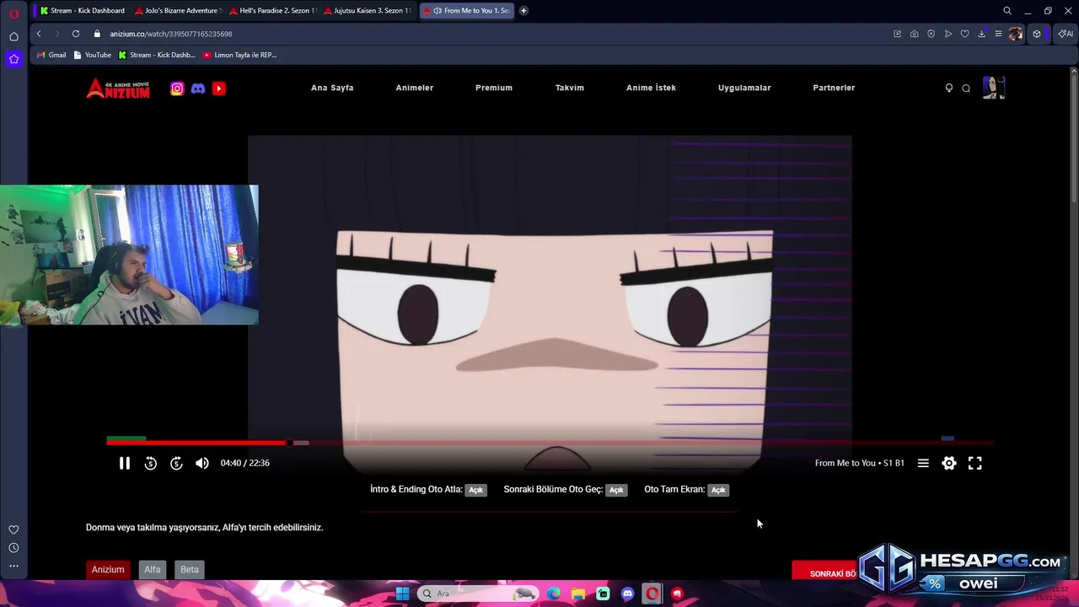Screen dimensions: 1079x607
Task: Open Limon Tayfa bookmark
Action: [239, 55]
